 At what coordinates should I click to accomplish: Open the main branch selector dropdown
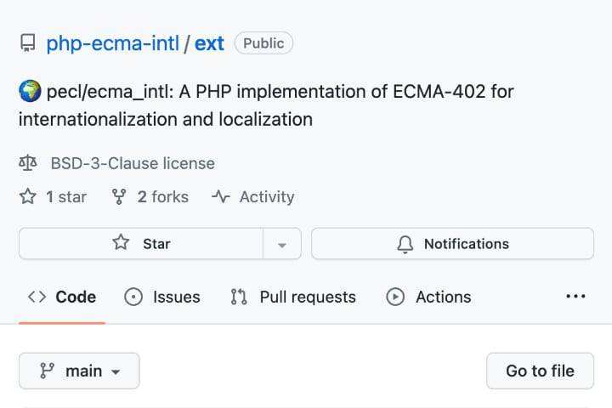click(79, 371)
